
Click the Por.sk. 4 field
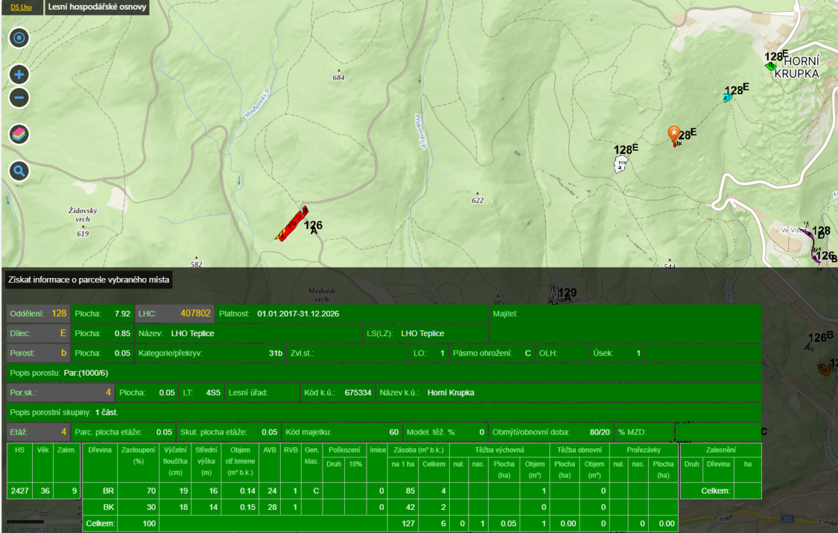click(60, 393)
